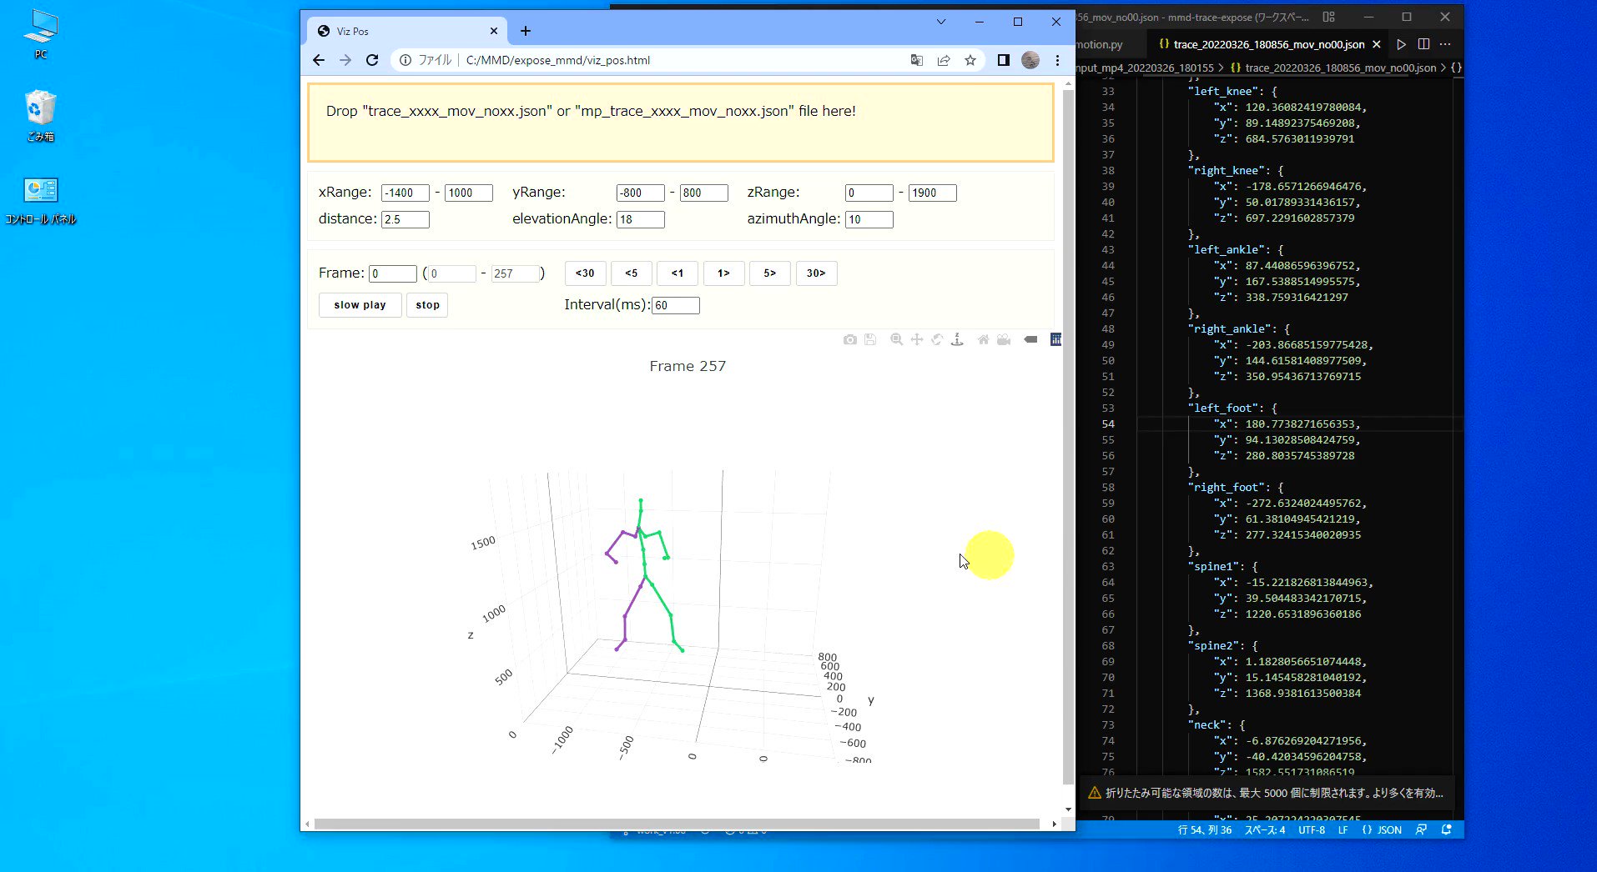Select the Plotly pan tool
1597x872 pixels.
click(x=917, y=339)
